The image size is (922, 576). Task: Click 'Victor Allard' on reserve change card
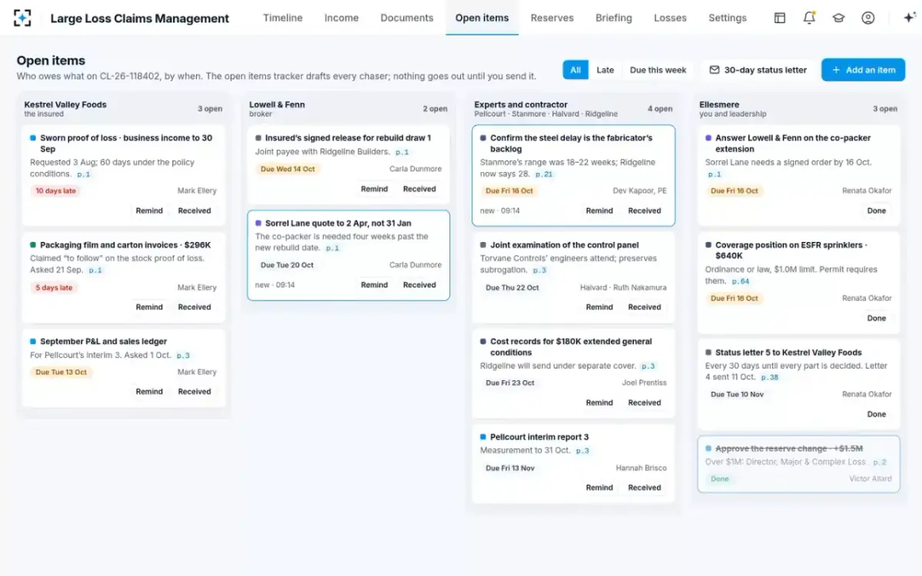[871, 479]
